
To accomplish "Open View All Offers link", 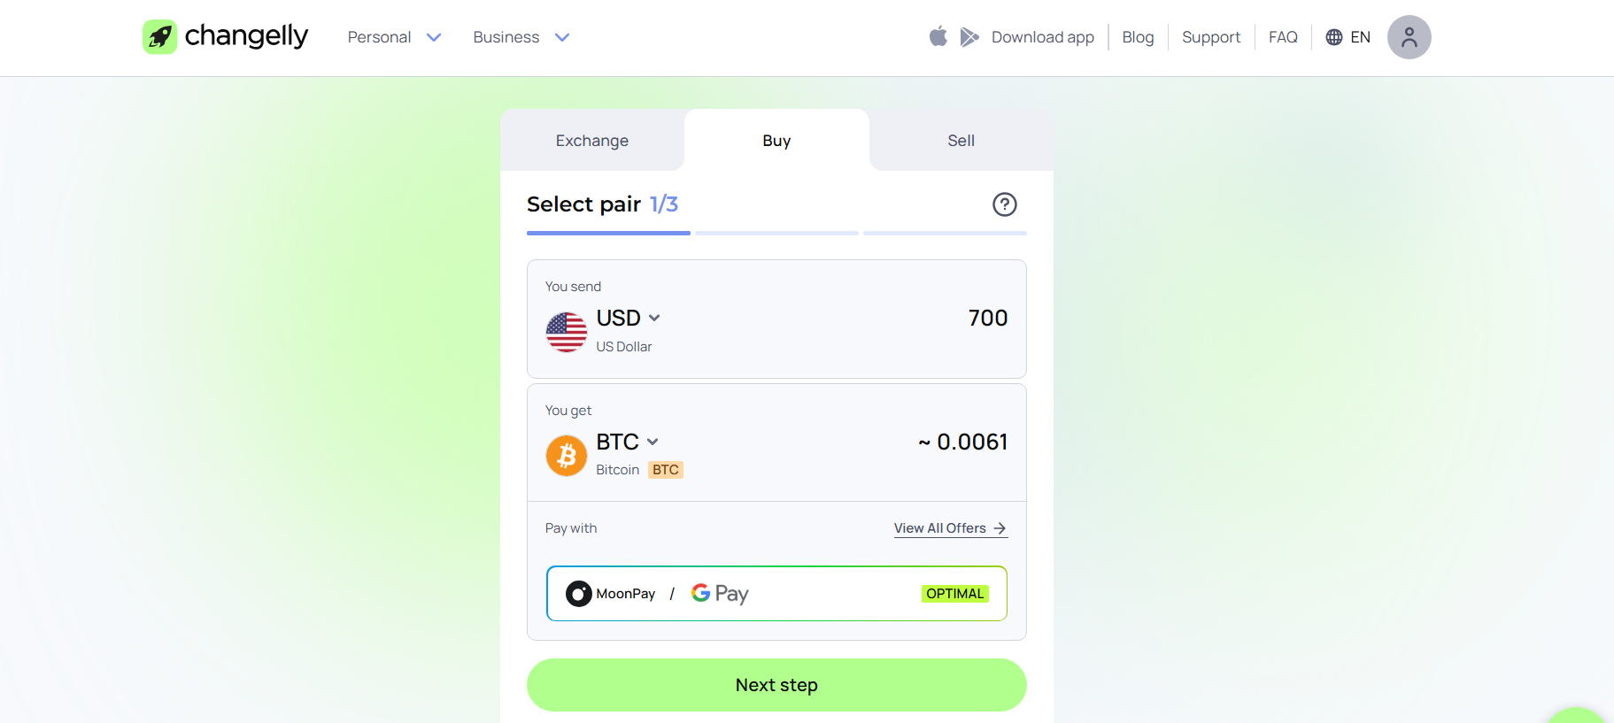I will (949, 527).
